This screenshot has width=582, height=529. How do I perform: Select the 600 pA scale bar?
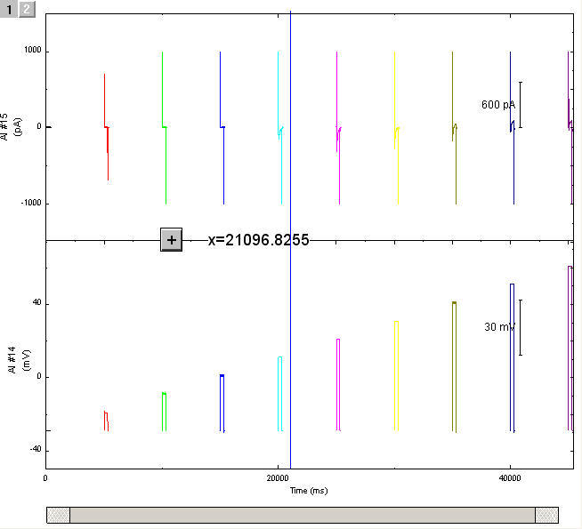pos(520,105)
